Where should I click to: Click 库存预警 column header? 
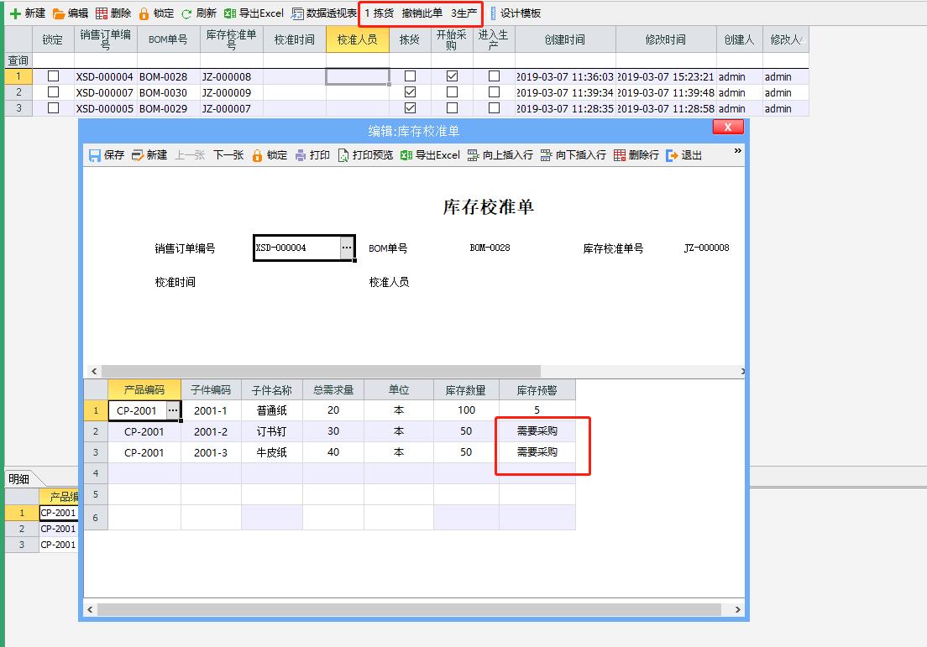tap(537, 390)
